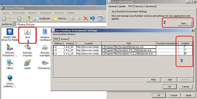Open the Αρχείο menu
This screenshot has width=197, height=99.
coord(6,13)
